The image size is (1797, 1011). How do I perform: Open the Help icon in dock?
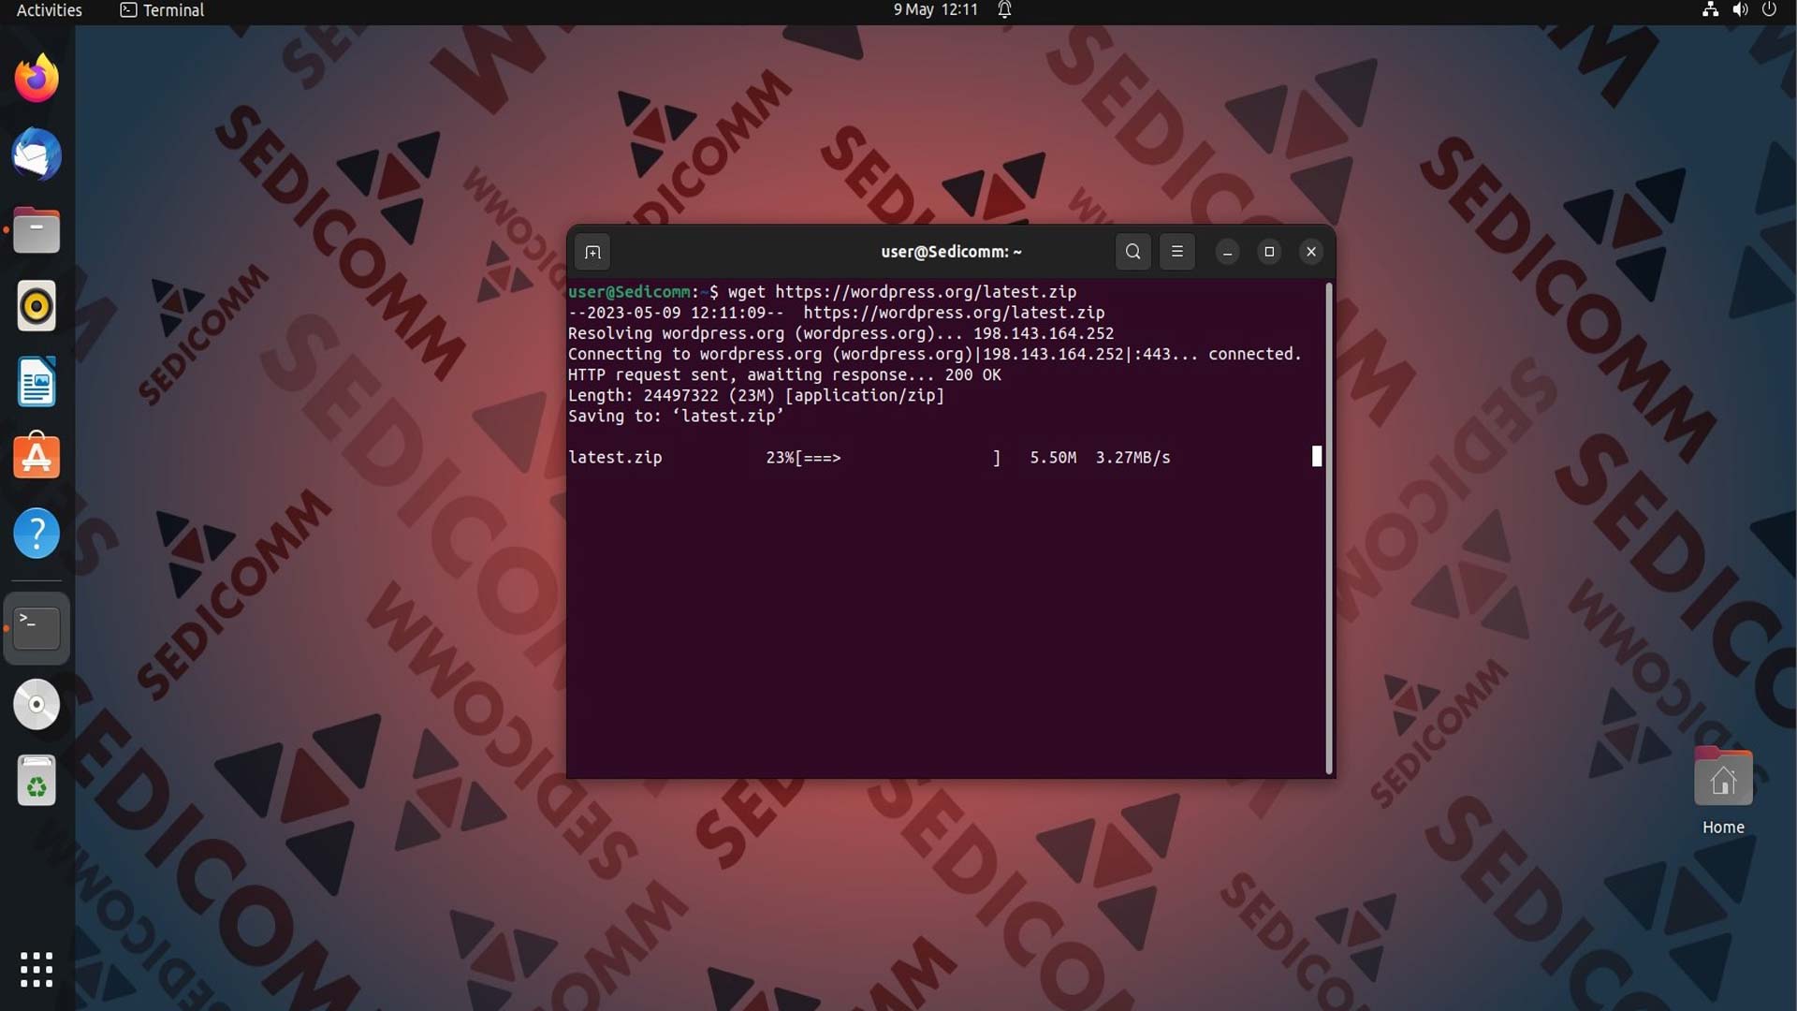[x=37, y=534]
